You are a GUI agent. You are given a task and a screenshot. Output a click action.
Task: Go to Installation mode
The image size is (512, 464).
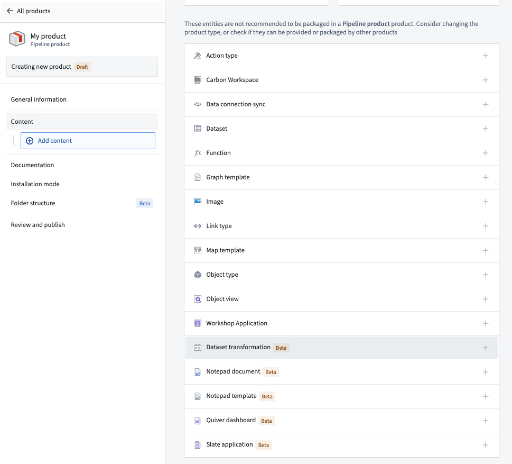pos(81,184)
